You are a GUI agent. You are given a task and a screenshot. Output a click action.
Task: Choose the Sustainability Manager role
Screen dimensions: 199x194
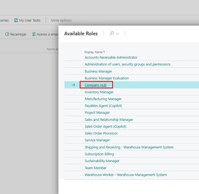102,161
